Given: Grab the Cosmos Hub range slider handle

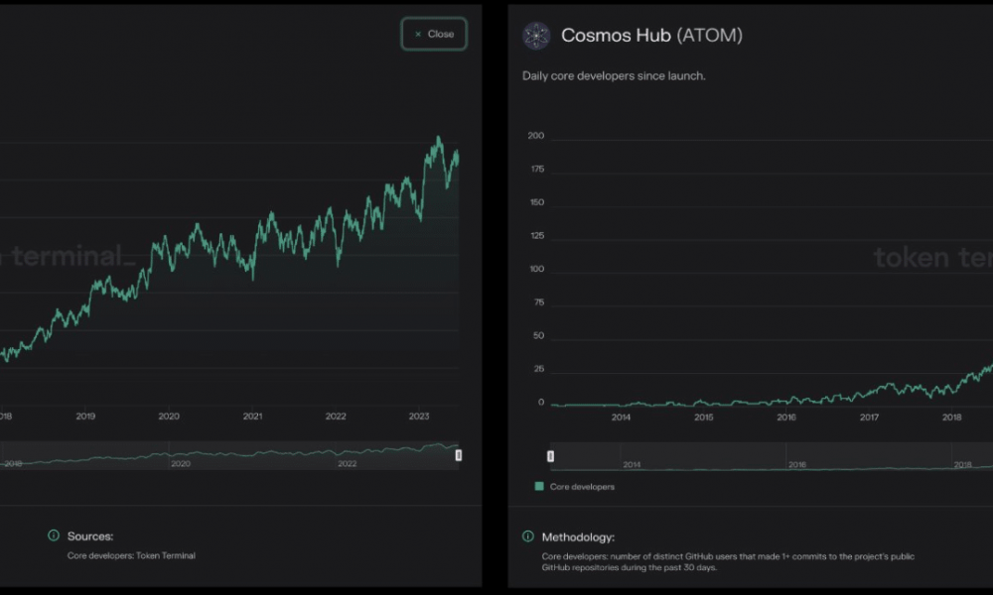Looking at the screenshot, I should coord(550,456).
